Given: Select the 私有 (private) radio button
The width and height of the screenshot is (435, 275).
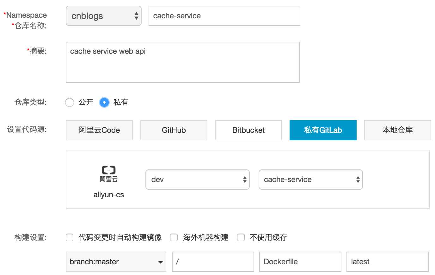Looking at the screenshot, I should [104, 102].
